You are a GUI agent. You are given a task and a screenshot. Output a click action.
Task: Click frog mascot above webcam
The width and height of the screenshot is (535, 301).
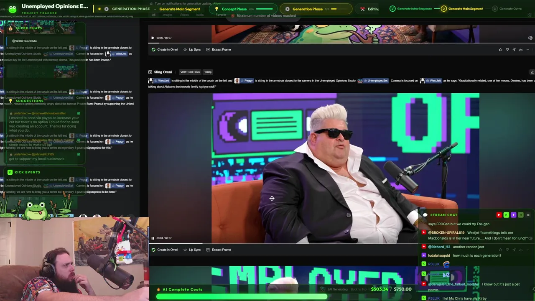(x=36, y=210)
